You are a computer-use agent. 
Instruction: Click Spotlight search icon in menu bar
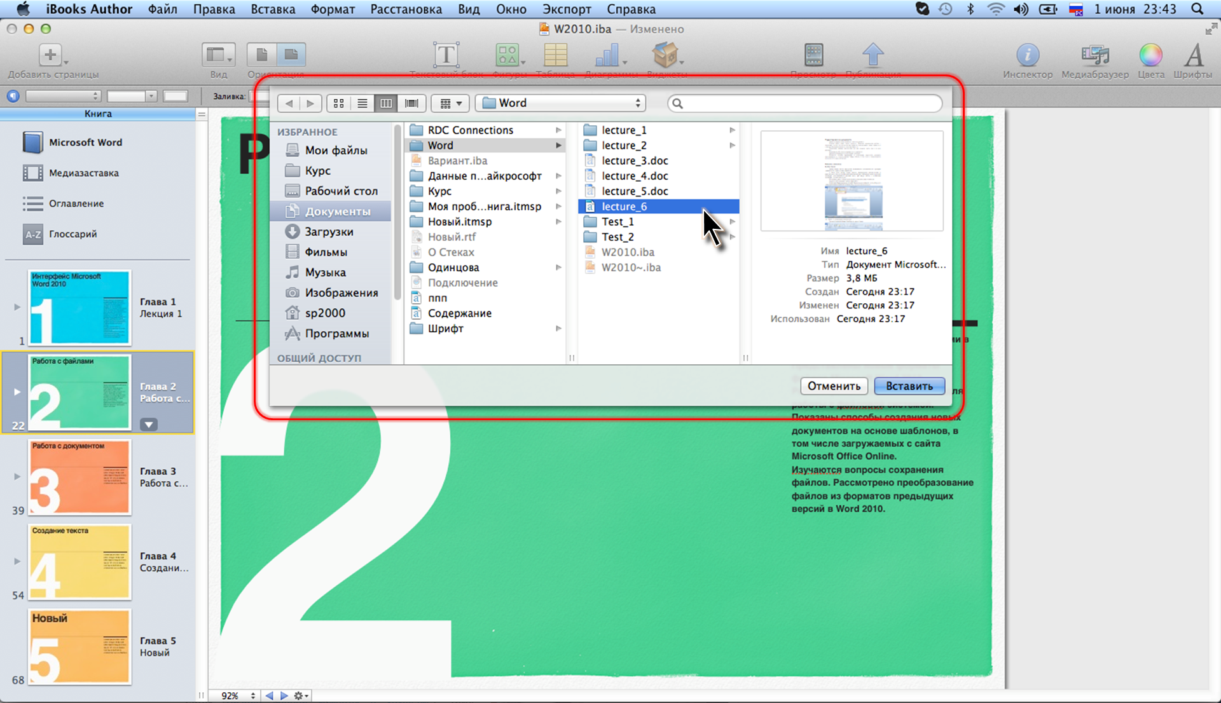click(1197, 9)
